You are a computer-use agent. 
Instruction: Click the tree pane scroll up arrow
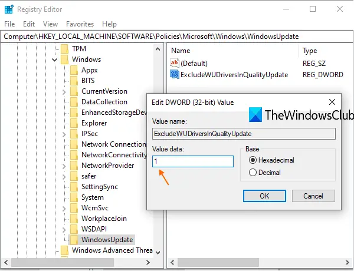click(158, 49)
